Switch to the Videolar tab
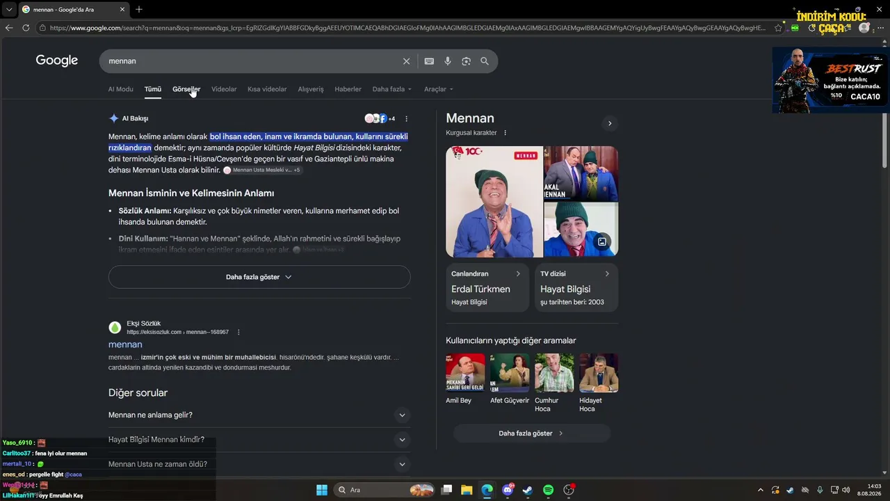 coord(224,89)
